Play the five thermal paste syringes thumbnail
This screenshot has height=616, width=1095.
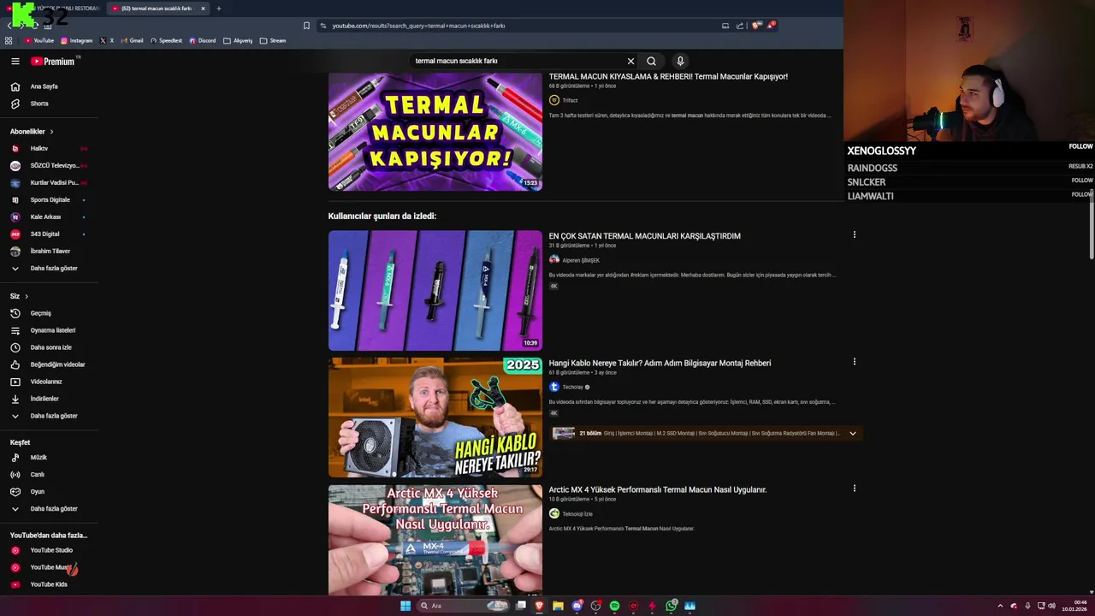point(435,290)
